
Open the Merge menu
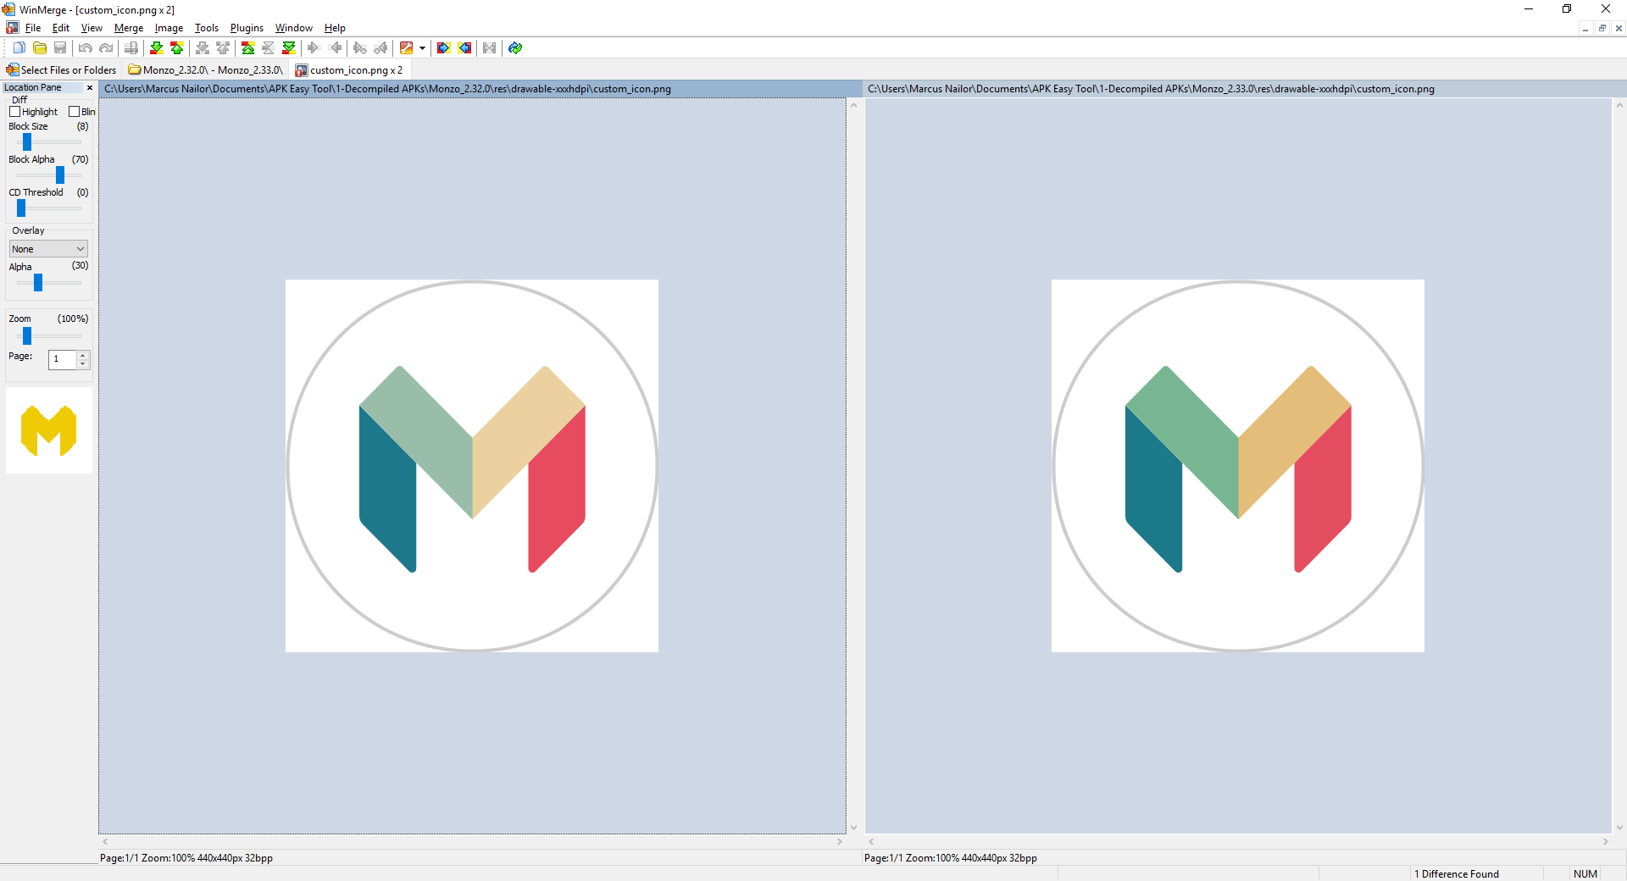(x=129, y=28)
